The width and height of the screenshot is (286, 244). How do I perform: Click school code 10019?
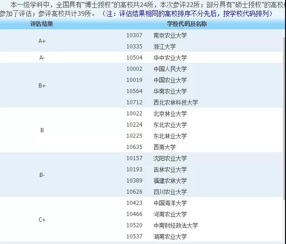click(x=135, y=80)
